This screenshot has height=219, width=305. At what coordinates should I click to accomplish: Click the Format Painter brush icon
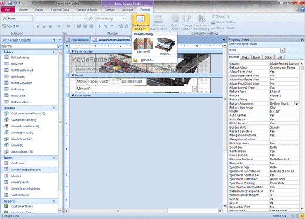90,18
